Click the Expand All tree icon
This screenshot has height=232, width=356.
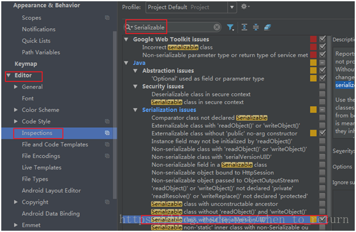coord(244,27)
